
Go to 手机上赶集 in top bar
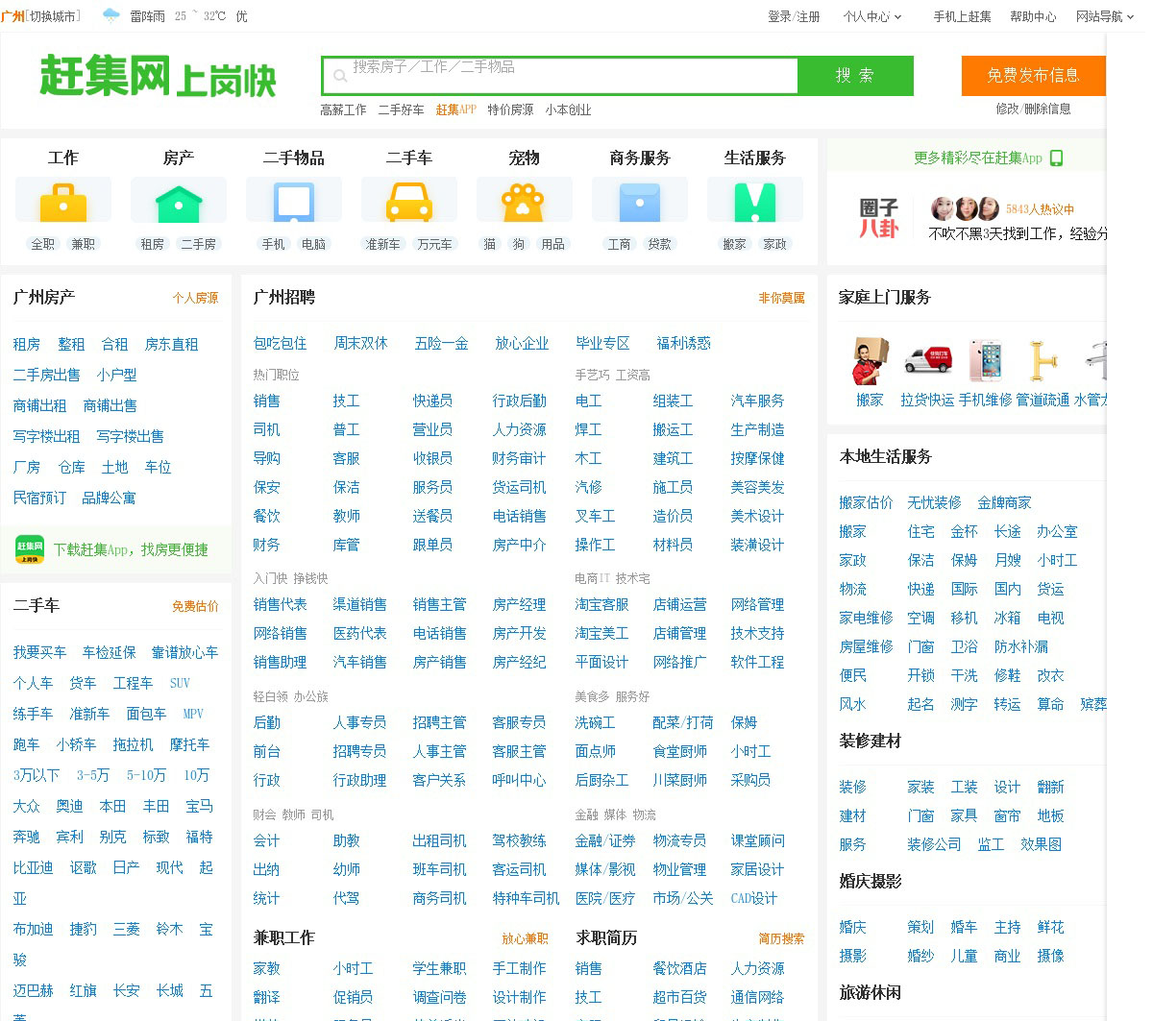(x=962, y=16)
